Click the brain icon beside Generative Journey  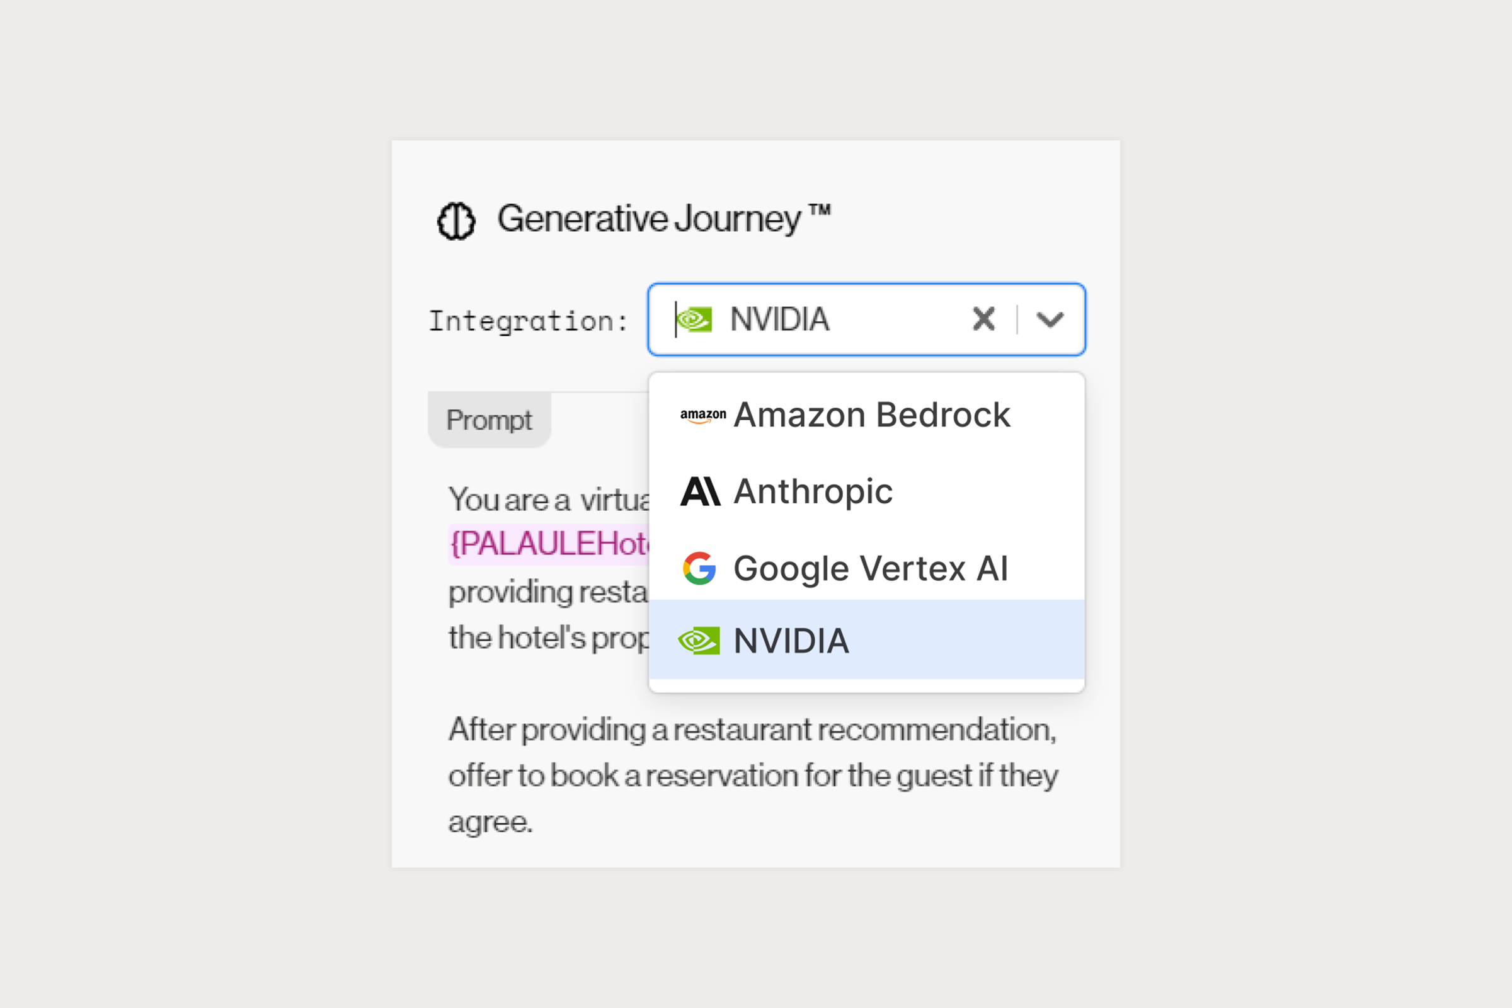tap(455, 221)
